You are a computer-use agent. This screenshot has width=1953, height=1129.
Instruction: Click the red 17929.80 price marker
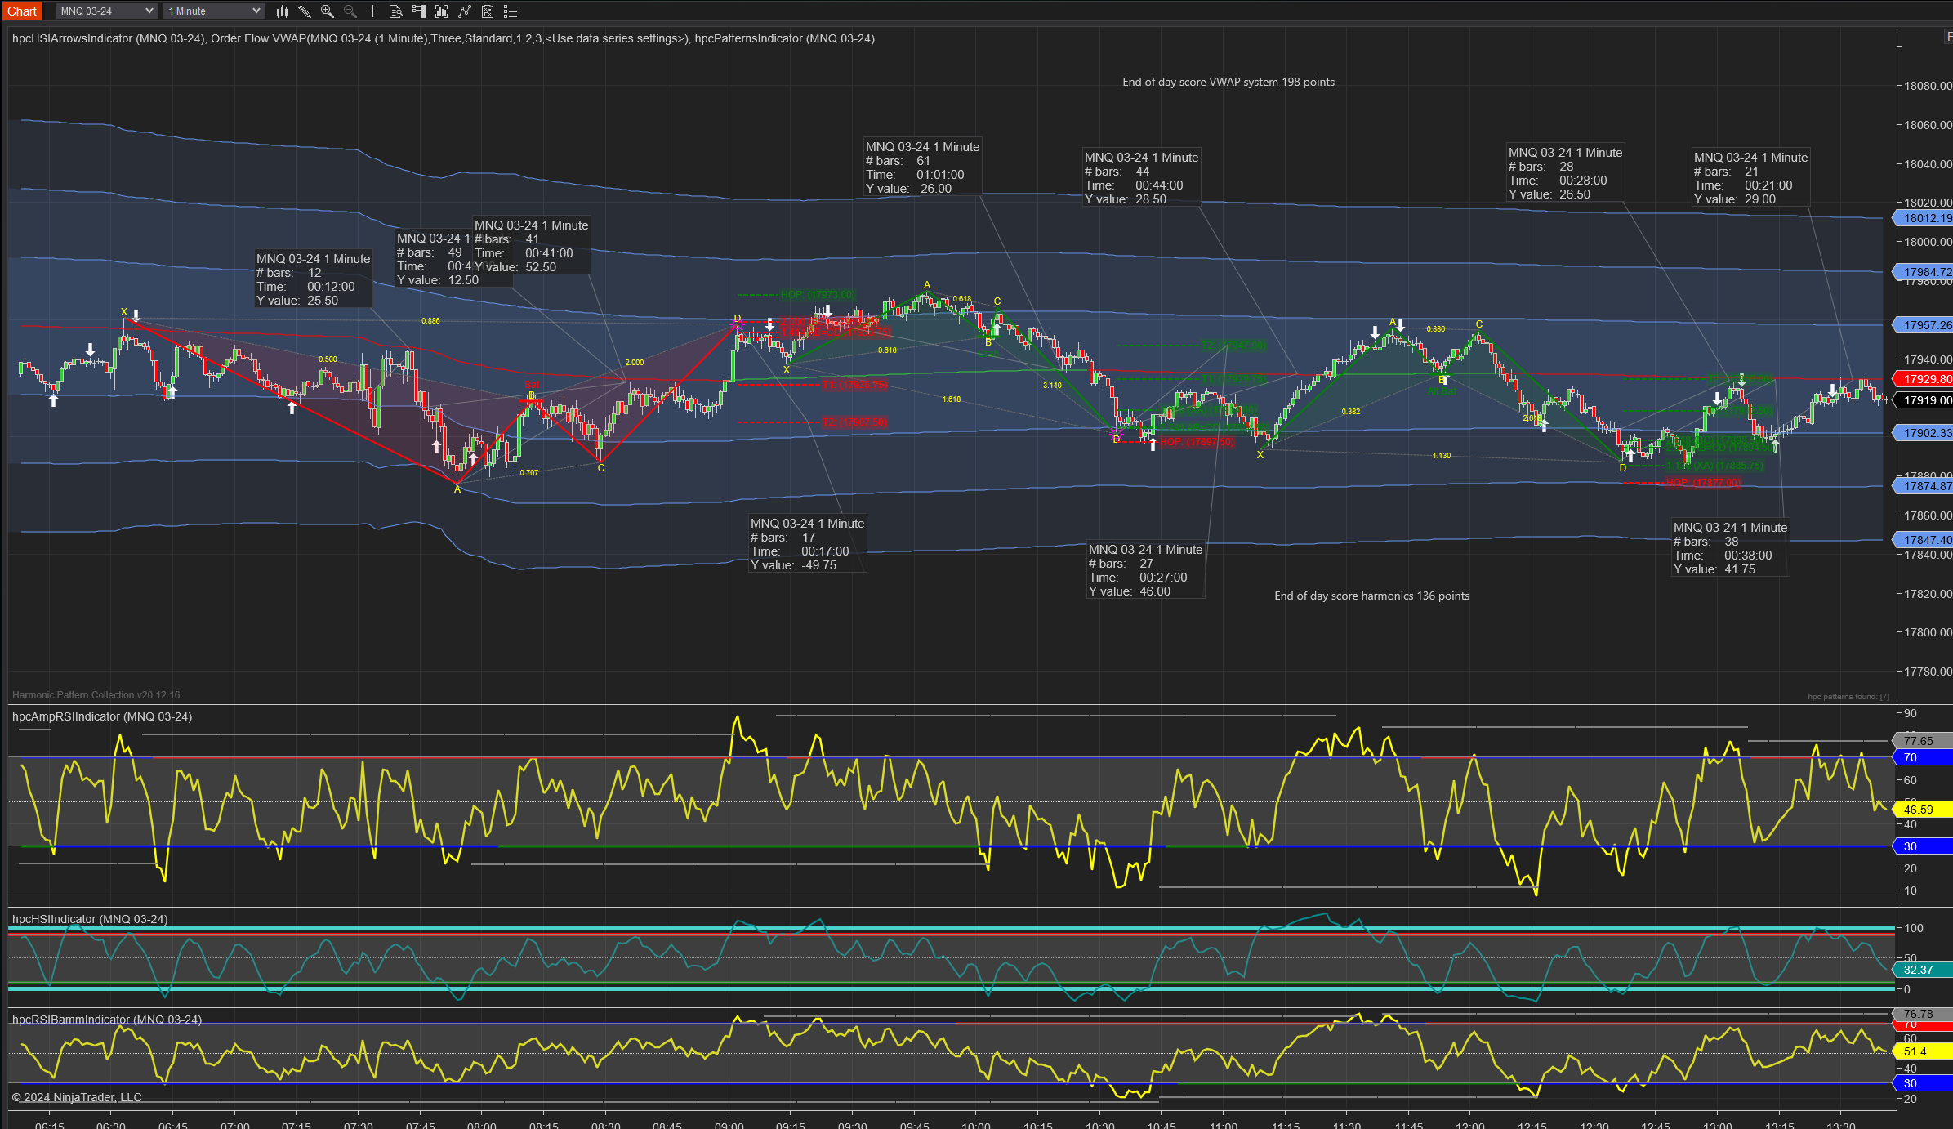1927,379
